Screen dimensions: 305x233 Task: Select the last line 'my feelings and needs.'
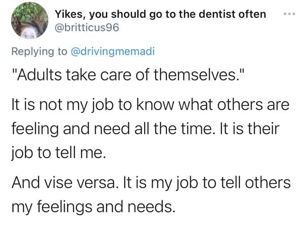[x=92, y=207]
